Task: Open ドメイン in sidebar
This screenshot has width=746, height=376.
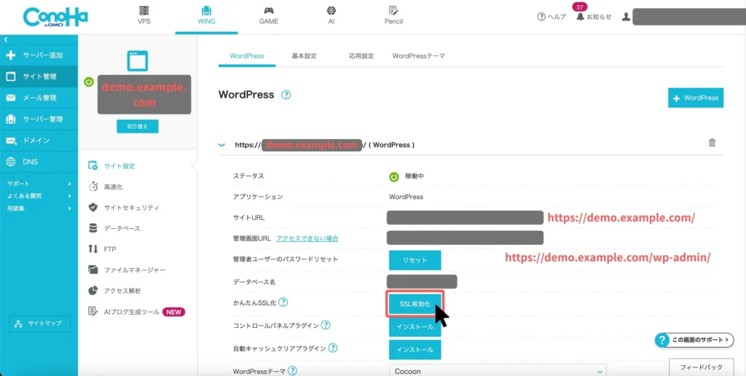Action: point(39,141)
